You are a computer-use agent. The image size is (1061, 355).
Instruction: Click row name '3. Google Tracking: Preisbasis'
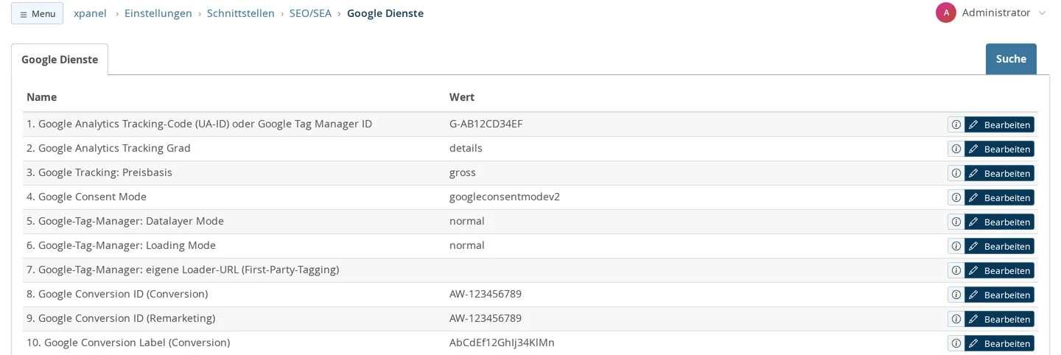[x=99, y=172]
